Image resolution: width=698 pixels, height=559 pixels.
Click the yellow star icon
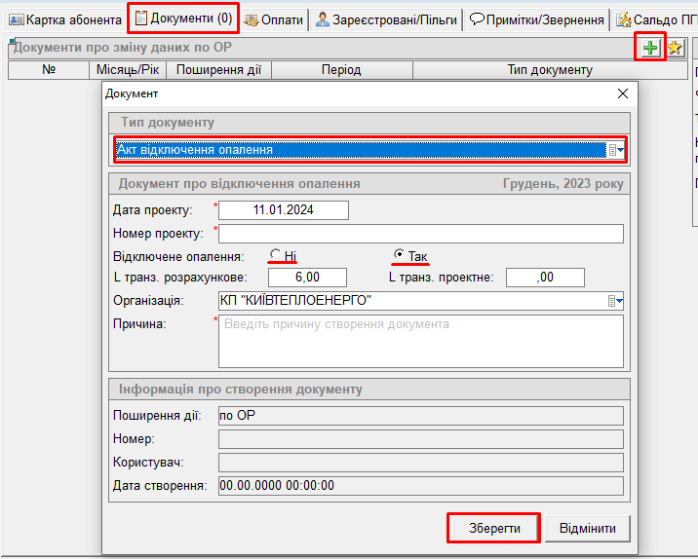point(675,48)
